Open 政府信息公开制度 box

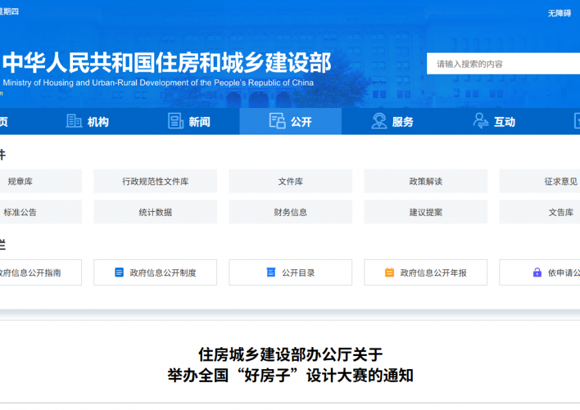click(156, 273)
